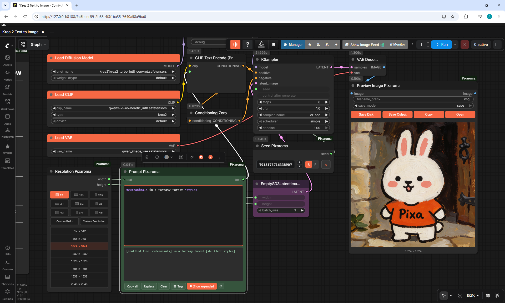Image resolution: width=505 pixels, height=303 pixels.
Task: Toggle Show expanded in Prompt Pixaroma
Action: click(202, 286)
